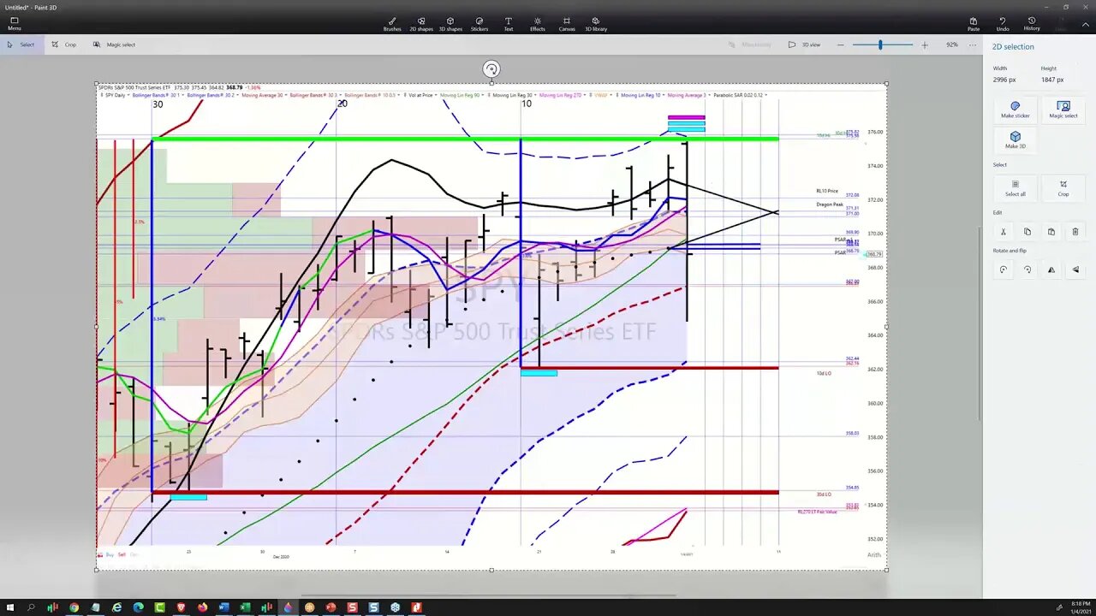Zoom out with the minus button

(841, 44)
